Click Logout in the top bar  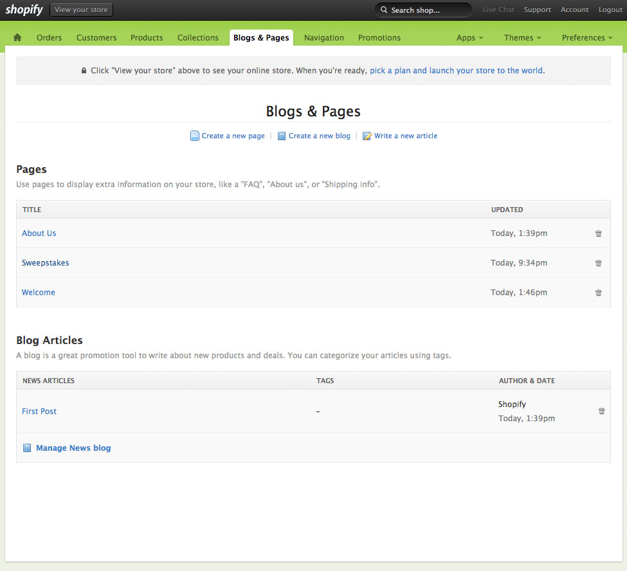(x=610, y=10)
